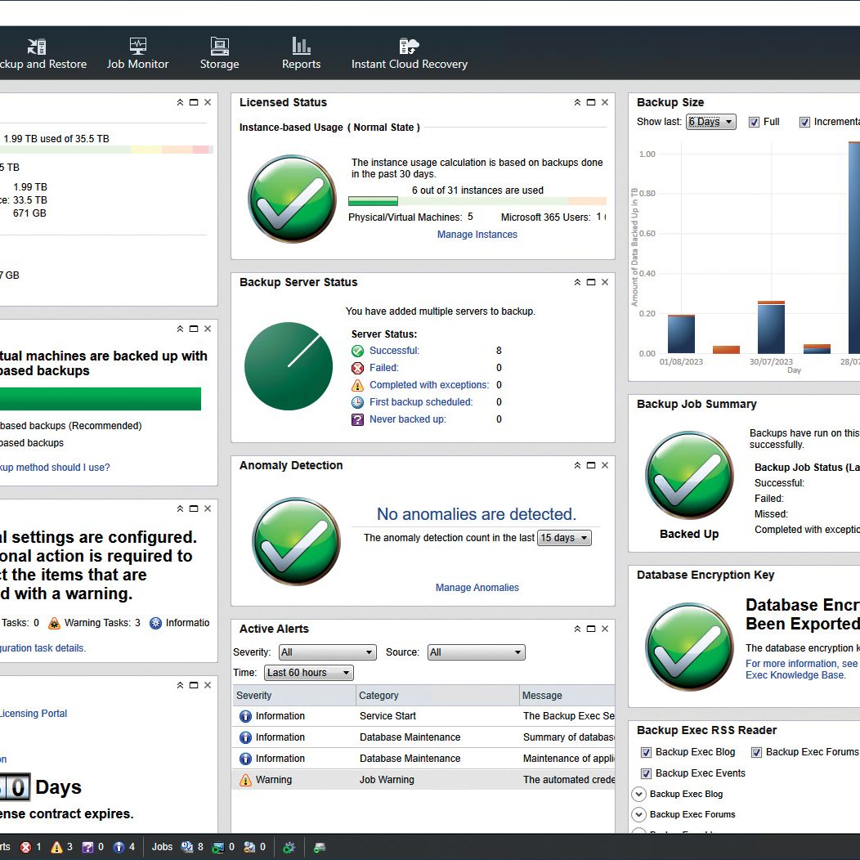Click the warning alerts icon in status bar
The height and width of the screenshot is (860, 860).
pyautogui.click(x=56, y=848)
